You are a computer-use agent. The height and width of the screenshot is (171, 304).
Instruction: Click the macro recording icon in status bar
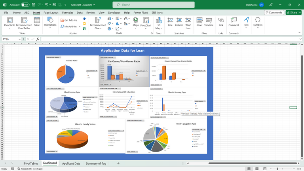(x=13, y=169)
